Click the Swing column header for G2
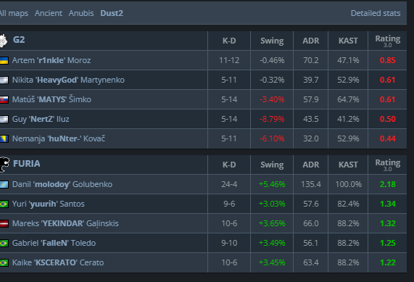 272,41
